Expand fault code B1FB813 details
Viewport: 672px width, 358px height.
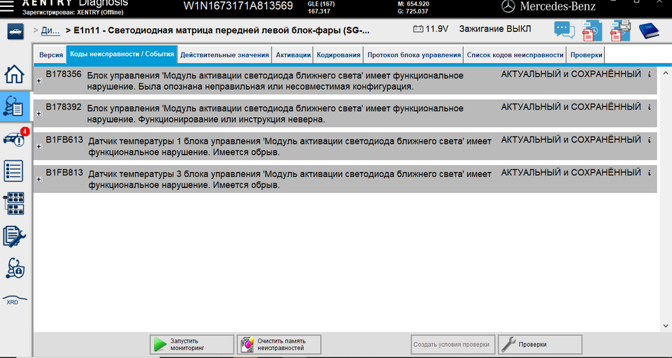pyautogui.click(x=39, y=179)
